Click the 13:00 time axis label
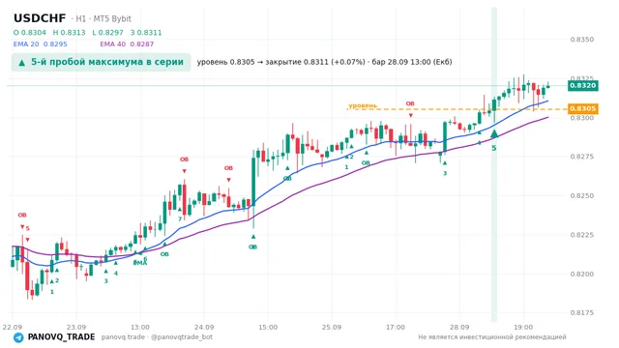 tap(140, 327)
